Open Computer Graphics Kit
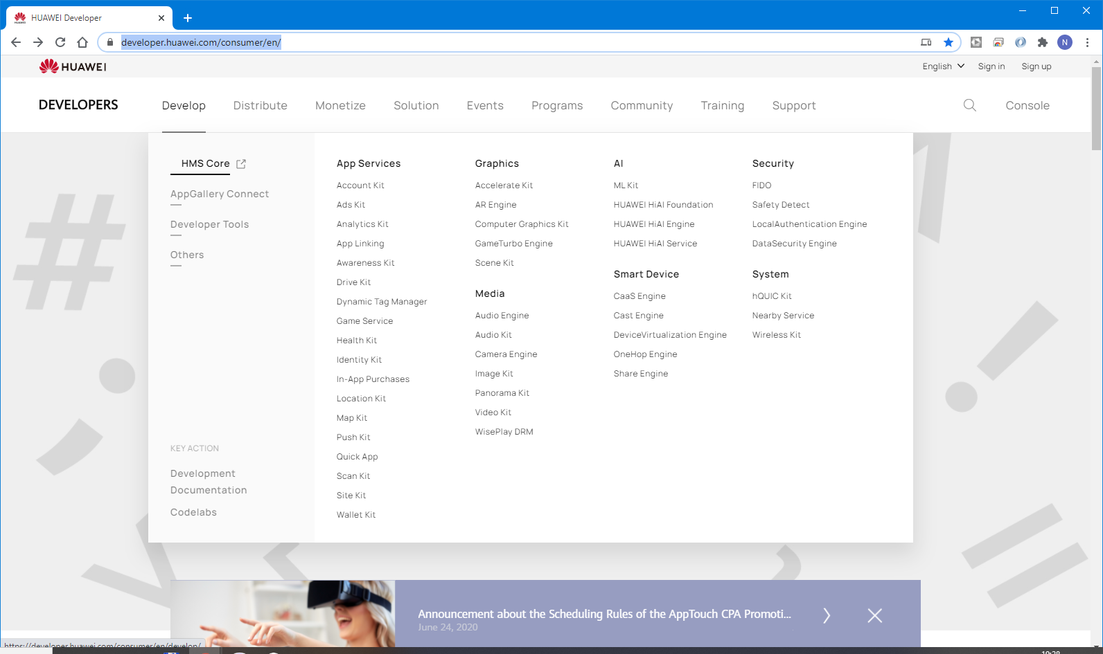Image resolution: width=1103 pixels, height=654 pixels. [522, 224]
